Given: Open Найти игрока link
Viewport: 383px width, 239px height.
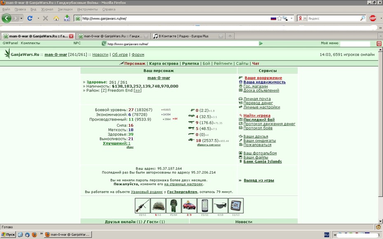Looking at the screenshot, I should coord(257,115).
